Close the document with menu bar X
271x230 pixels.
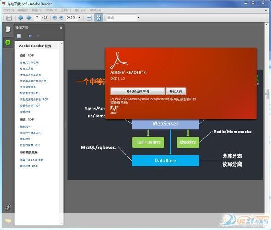coord(266,11)
